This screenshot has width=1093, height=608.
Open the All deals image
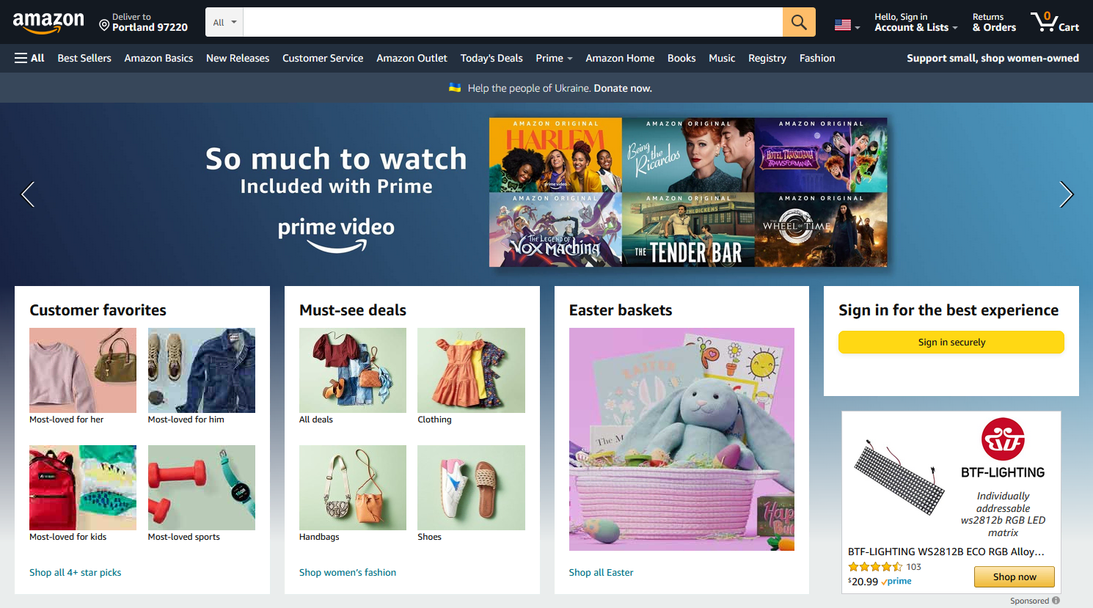pyautogui.click(x=353, y=370)
